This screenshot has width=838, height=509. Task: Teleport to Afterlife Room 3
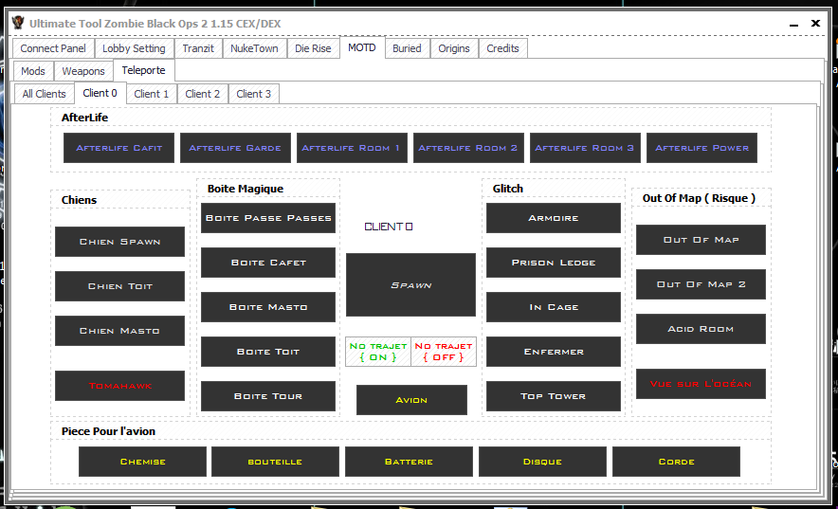(x=585, y=148)
